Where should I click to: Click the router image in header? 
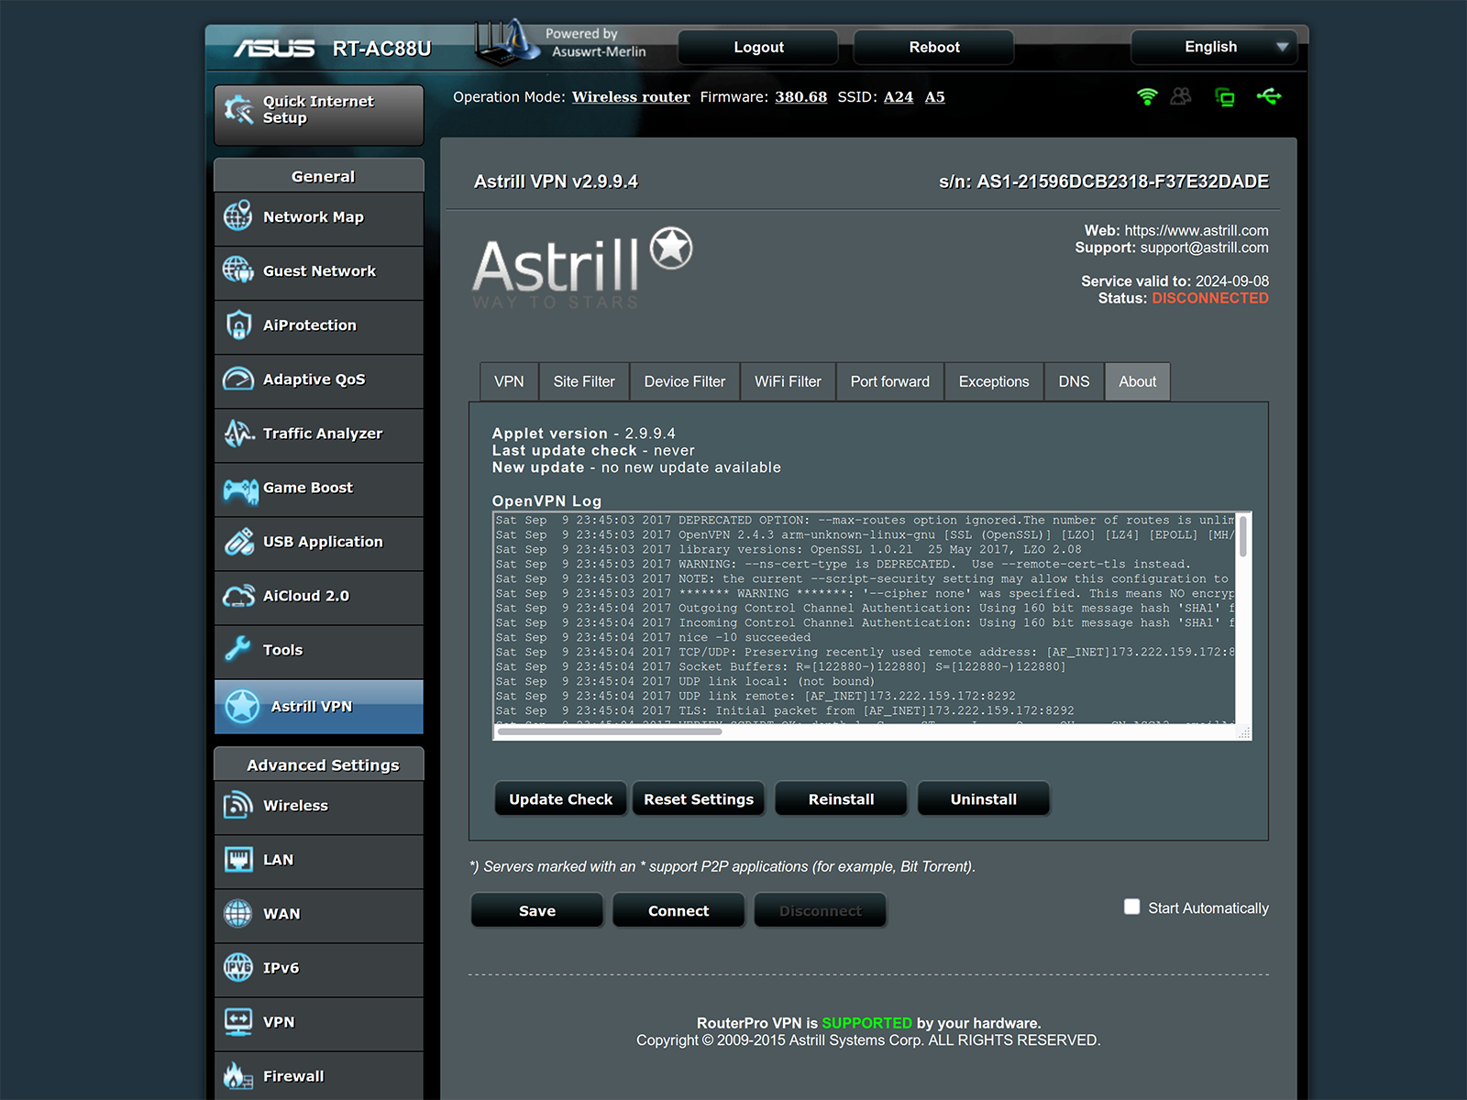coord(505,41)
